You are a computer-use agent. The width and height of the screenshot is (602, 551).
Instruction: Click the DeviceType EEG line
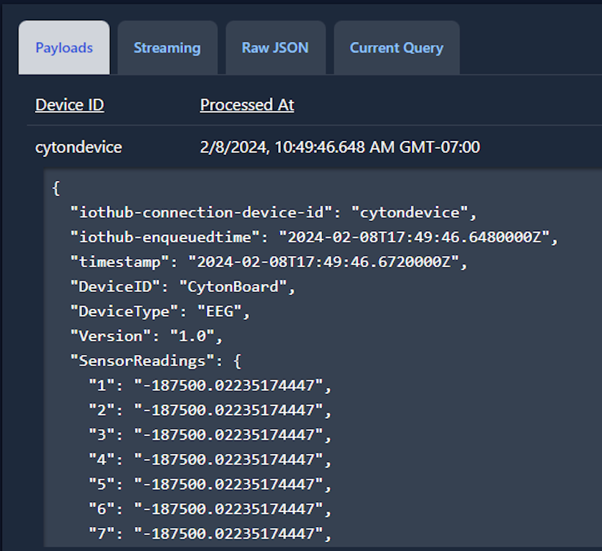click(x=160, y=312)
